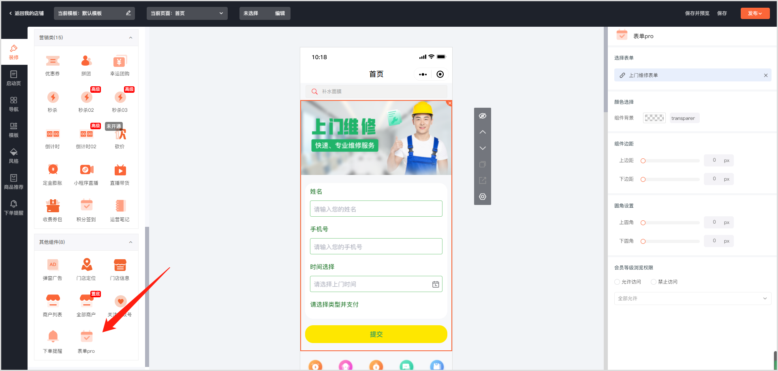The height and width of the screenshot is (371, 778).
Task: Pick the 小程序直播 live stream component
Action: [86, 171]
